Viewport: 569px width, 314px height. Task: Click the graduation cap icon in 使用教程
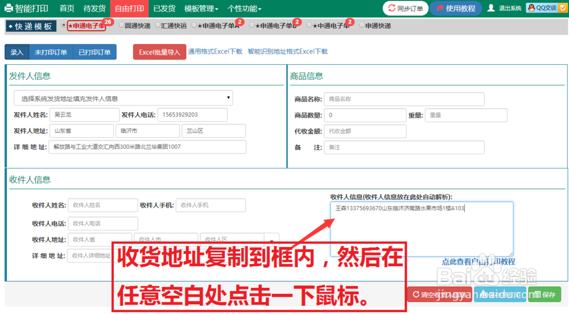pyautogui.click(x=440, y=8)
